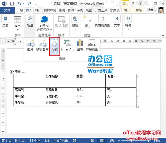Click the zoom in plus button

coord(149,141)
